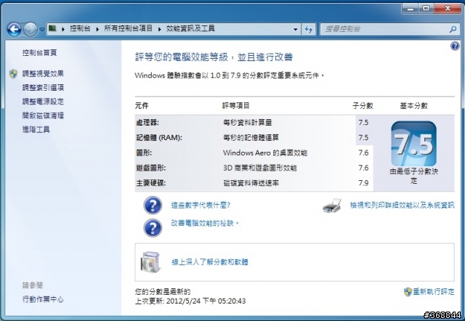This screenshot has width=465, height=321.
Task: Select the 記憶體 (RAM) row label
Action: 159,137
